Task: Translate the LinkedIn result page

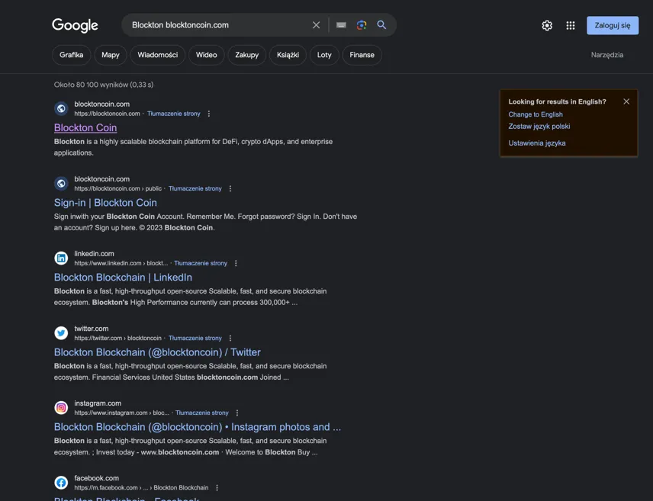Action: tap(201, 263)
